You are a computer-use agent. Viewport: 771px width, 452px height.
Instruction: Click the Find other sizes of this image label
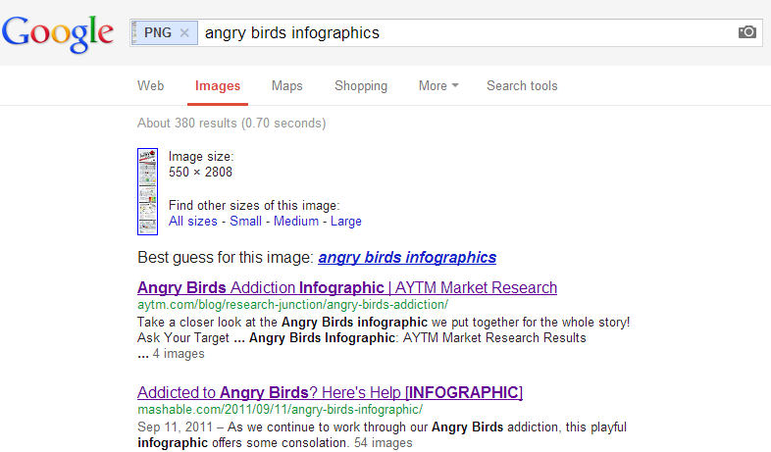(x=254, y=205)
